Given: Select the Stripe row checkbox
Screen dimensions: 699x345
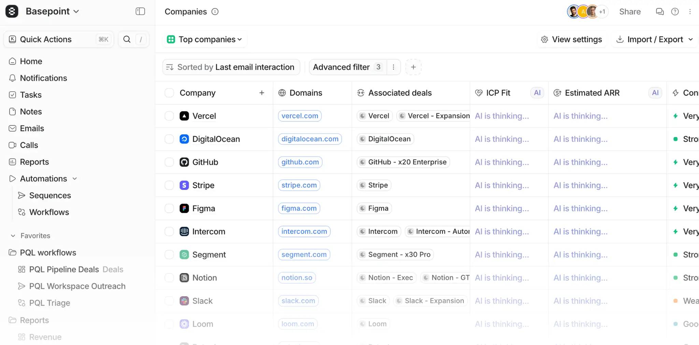Looking at the screenshot, I should tap(169, 185).
